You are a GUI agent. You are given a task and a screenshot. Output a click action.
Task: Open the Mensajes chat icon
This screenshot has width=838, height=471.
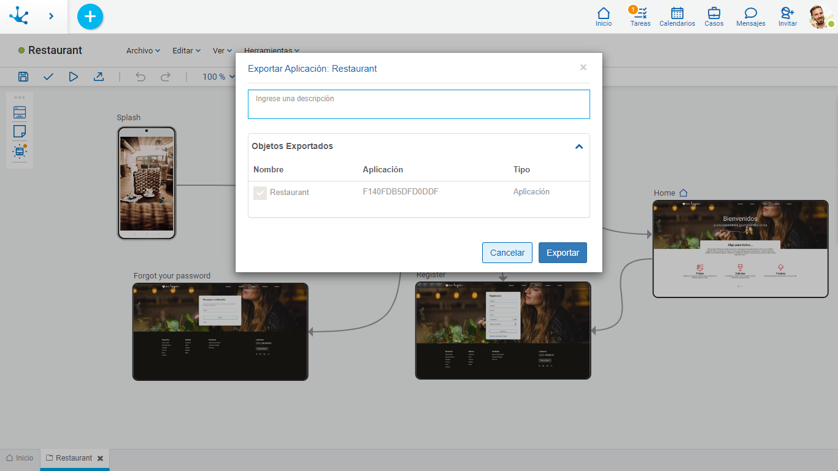pyautogui.click(x=750, y=16)
